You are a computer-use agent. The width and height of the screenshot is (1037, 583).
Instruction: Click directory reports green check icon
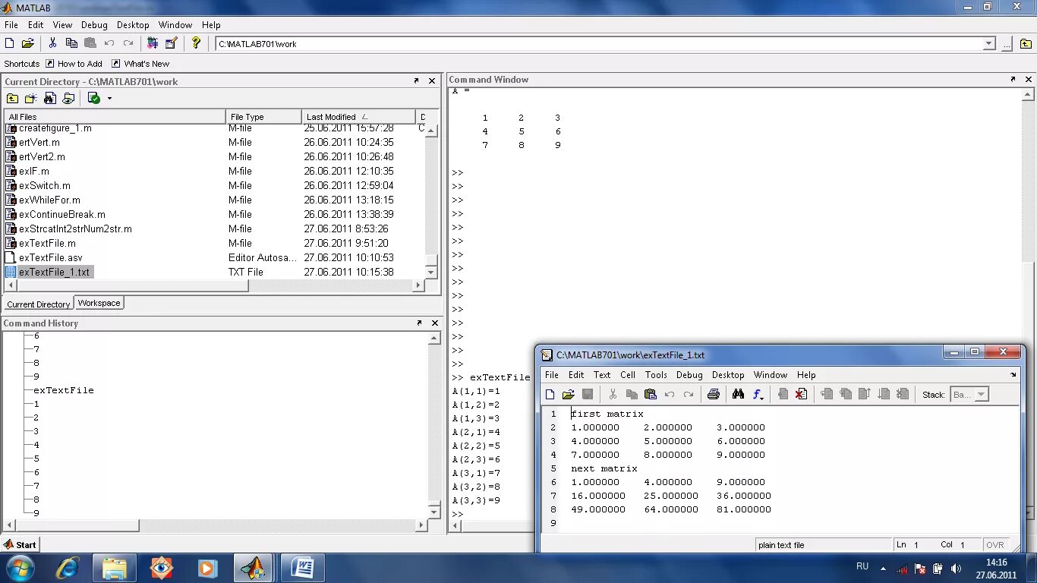coord(94,98)
